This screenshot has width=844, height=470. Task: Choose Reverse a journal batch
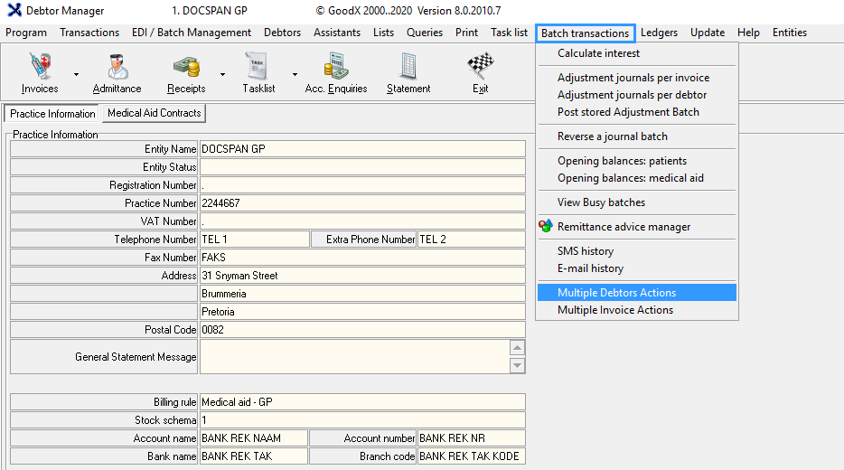pyautogui.click(x=612, y=136)
